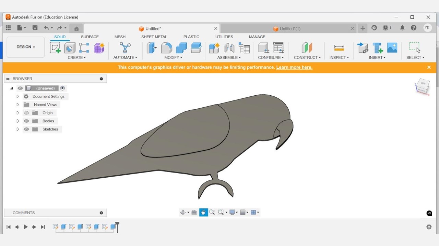Select the Measure tool in Inspect
This screenshot has width=439, height=246.
(x=339, y=48)
